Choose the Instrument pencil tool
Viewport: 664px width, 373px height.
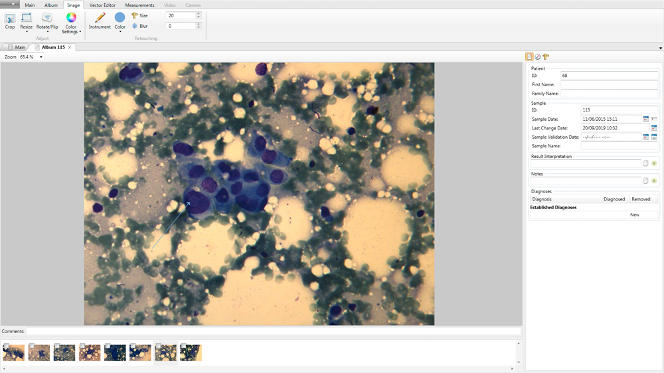(x=100, y=21)
